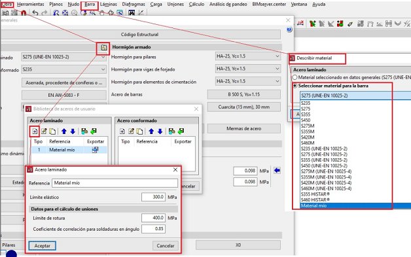Viewport: 411px width, 257px height.
Task: Choose 'S460M (UNE-EN 10025-4)' option
Action: click(326, 188)
